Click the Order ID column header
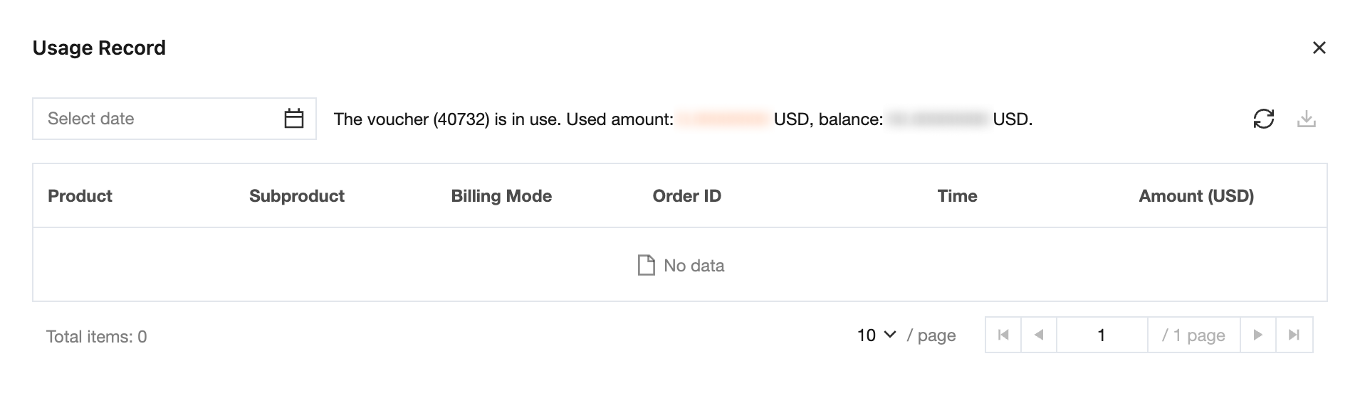1360x415 pixels. click(x=686, y=196)
